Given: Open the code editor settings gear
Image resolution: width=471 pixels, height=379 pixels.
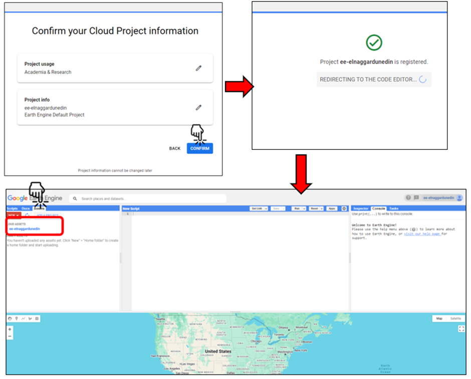Looking at the screenshot, I should [x=344, y=209].
